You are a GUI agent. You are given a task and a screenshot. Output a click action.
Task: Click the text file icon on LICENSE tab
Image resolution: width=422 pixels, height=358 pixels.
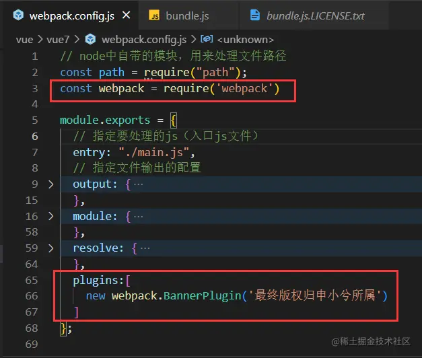(x=255, y=15)
